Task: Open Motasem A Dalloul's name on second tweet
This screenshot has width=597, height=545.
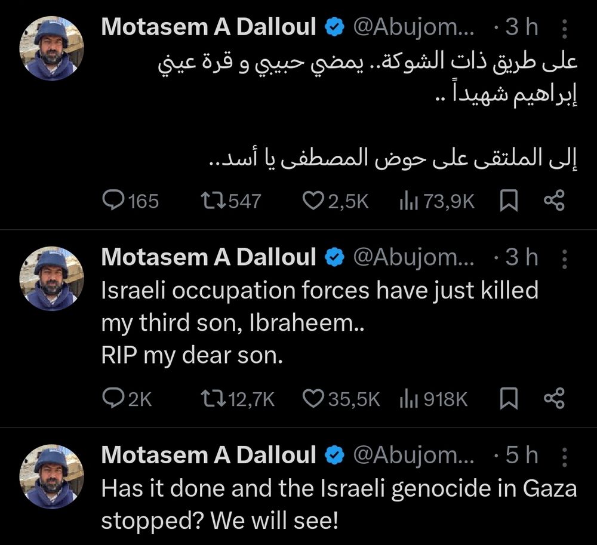Action: pos(208,257)
